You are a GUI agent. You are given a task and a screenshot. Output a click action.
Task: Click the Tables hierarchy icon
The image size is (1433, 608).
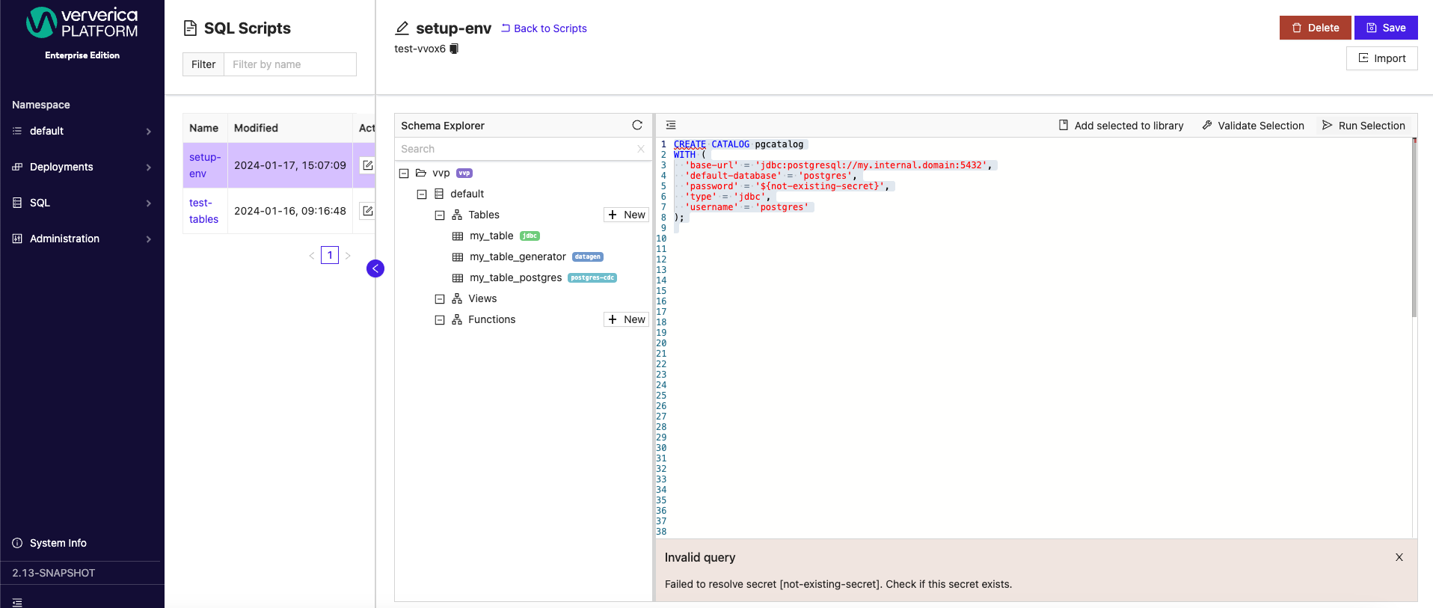[457, 215]
